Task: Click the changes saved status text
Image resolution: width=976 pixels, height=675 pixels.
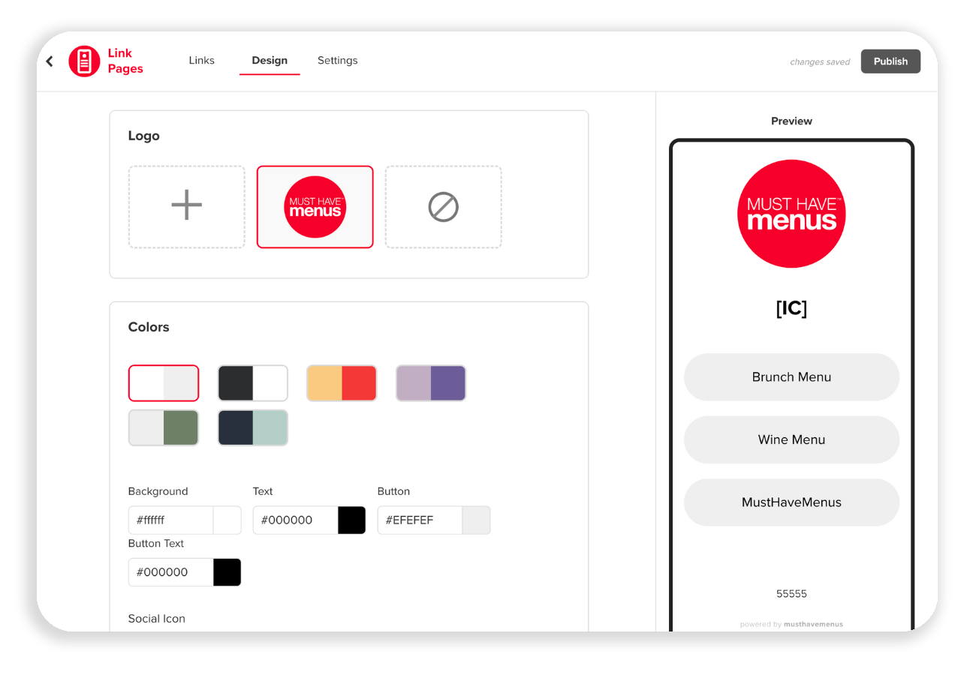Action: [820, 62]
